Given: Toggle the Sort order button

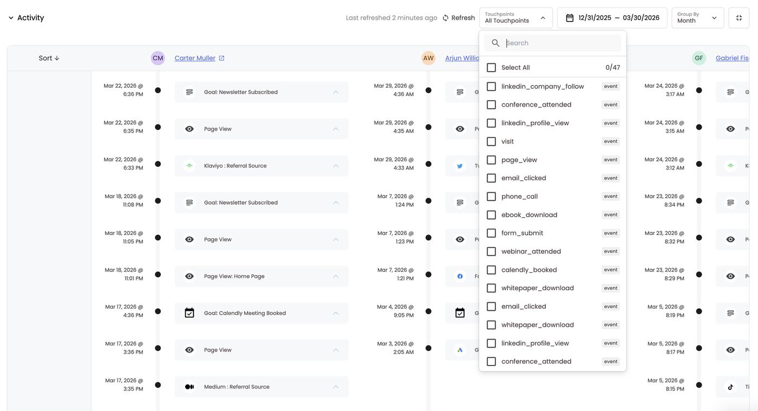Looking at the screenshot, I should click(x=49, y=58).
